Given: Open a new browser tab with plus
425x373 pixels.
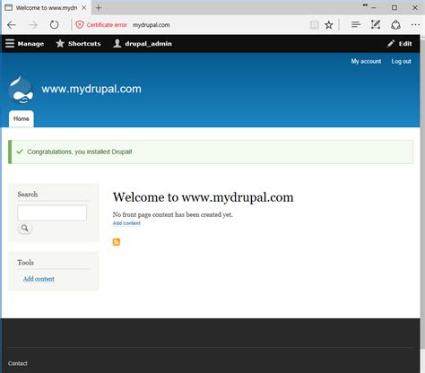Looking at the screenshot, I should point(99,8).
